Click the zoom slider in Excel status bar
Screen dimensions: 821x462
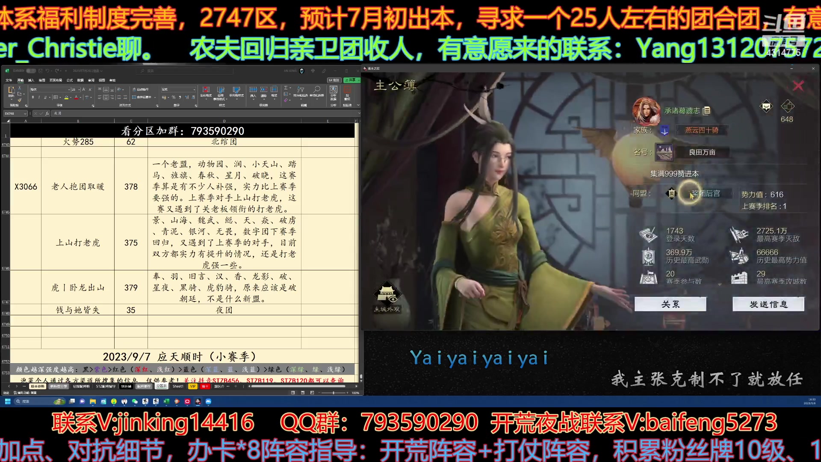[x=334, y=393]
